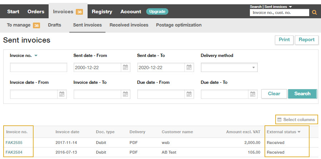Focus the Invoice no. filter input field
This screenshot has height=159, width=321.
[x=39, y=67]
